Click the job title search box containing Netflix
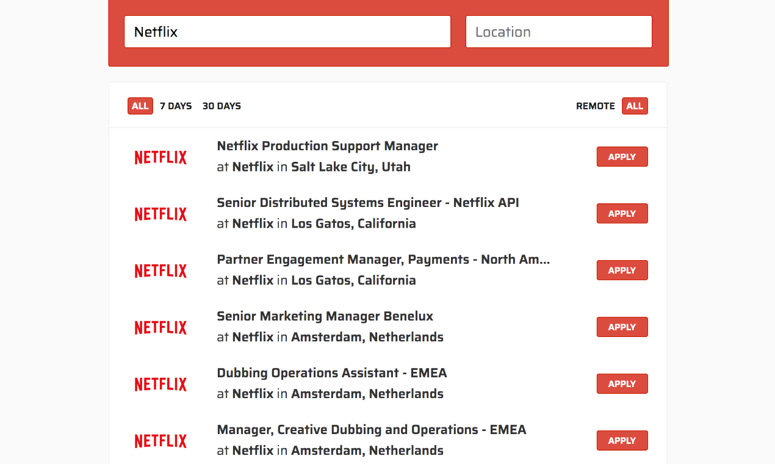Viewport: 775px width, 464px height. tap(287, 31)
